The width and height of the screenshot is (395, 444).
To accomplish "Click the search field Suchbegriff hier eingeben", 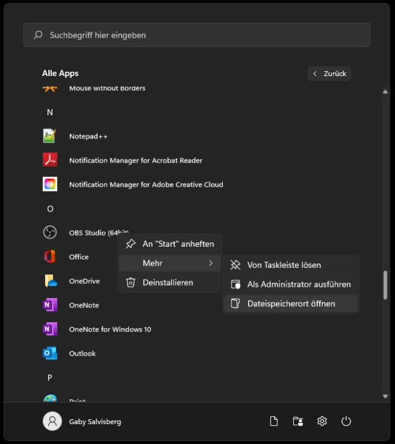I will click(x=197, y=35).
